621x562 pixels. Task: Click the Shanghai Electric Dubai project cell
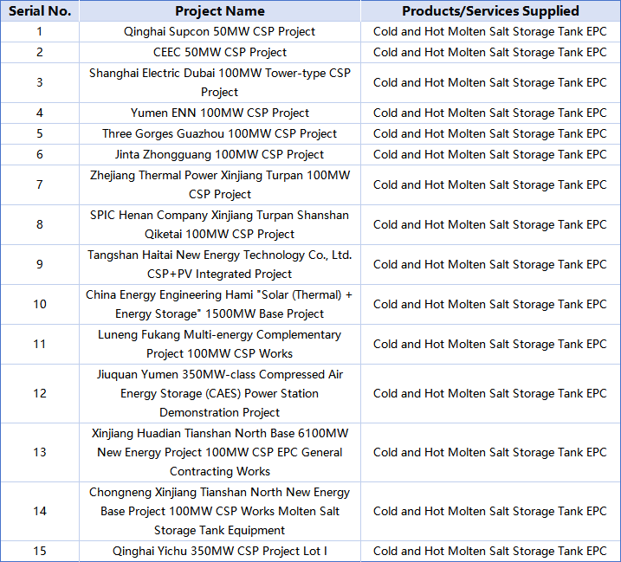click(x=220, y=82)
